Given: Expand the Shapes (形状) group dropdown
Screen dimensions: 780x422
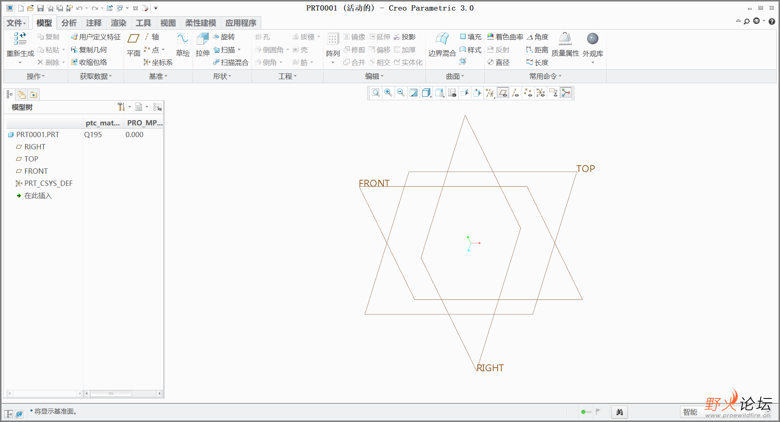Looking at the screenshot, I should point(222,76).
